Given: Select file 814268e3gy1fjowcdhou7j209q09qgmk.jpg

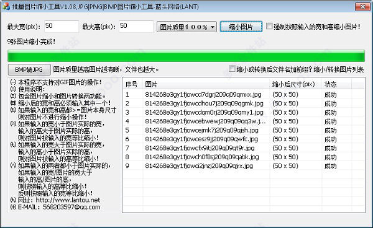Looking at the screenshot, I should pos(204,103).
